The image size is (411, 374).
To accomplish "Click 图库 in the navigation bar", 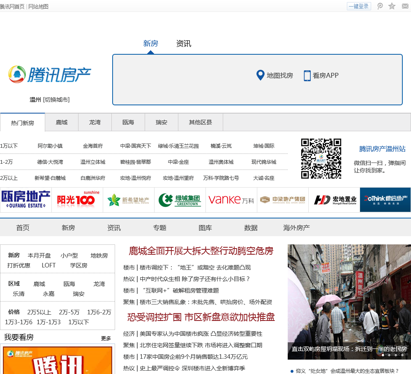I will pos(205,228).
